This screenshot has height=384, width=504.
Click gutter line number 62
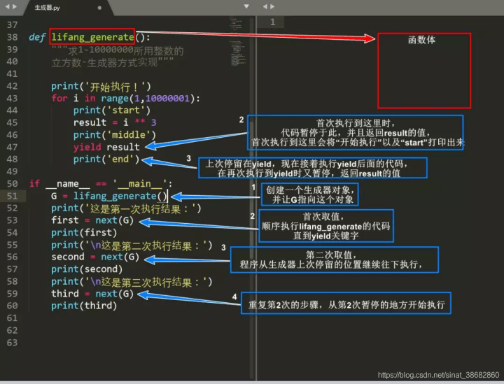tap(12, 330)
